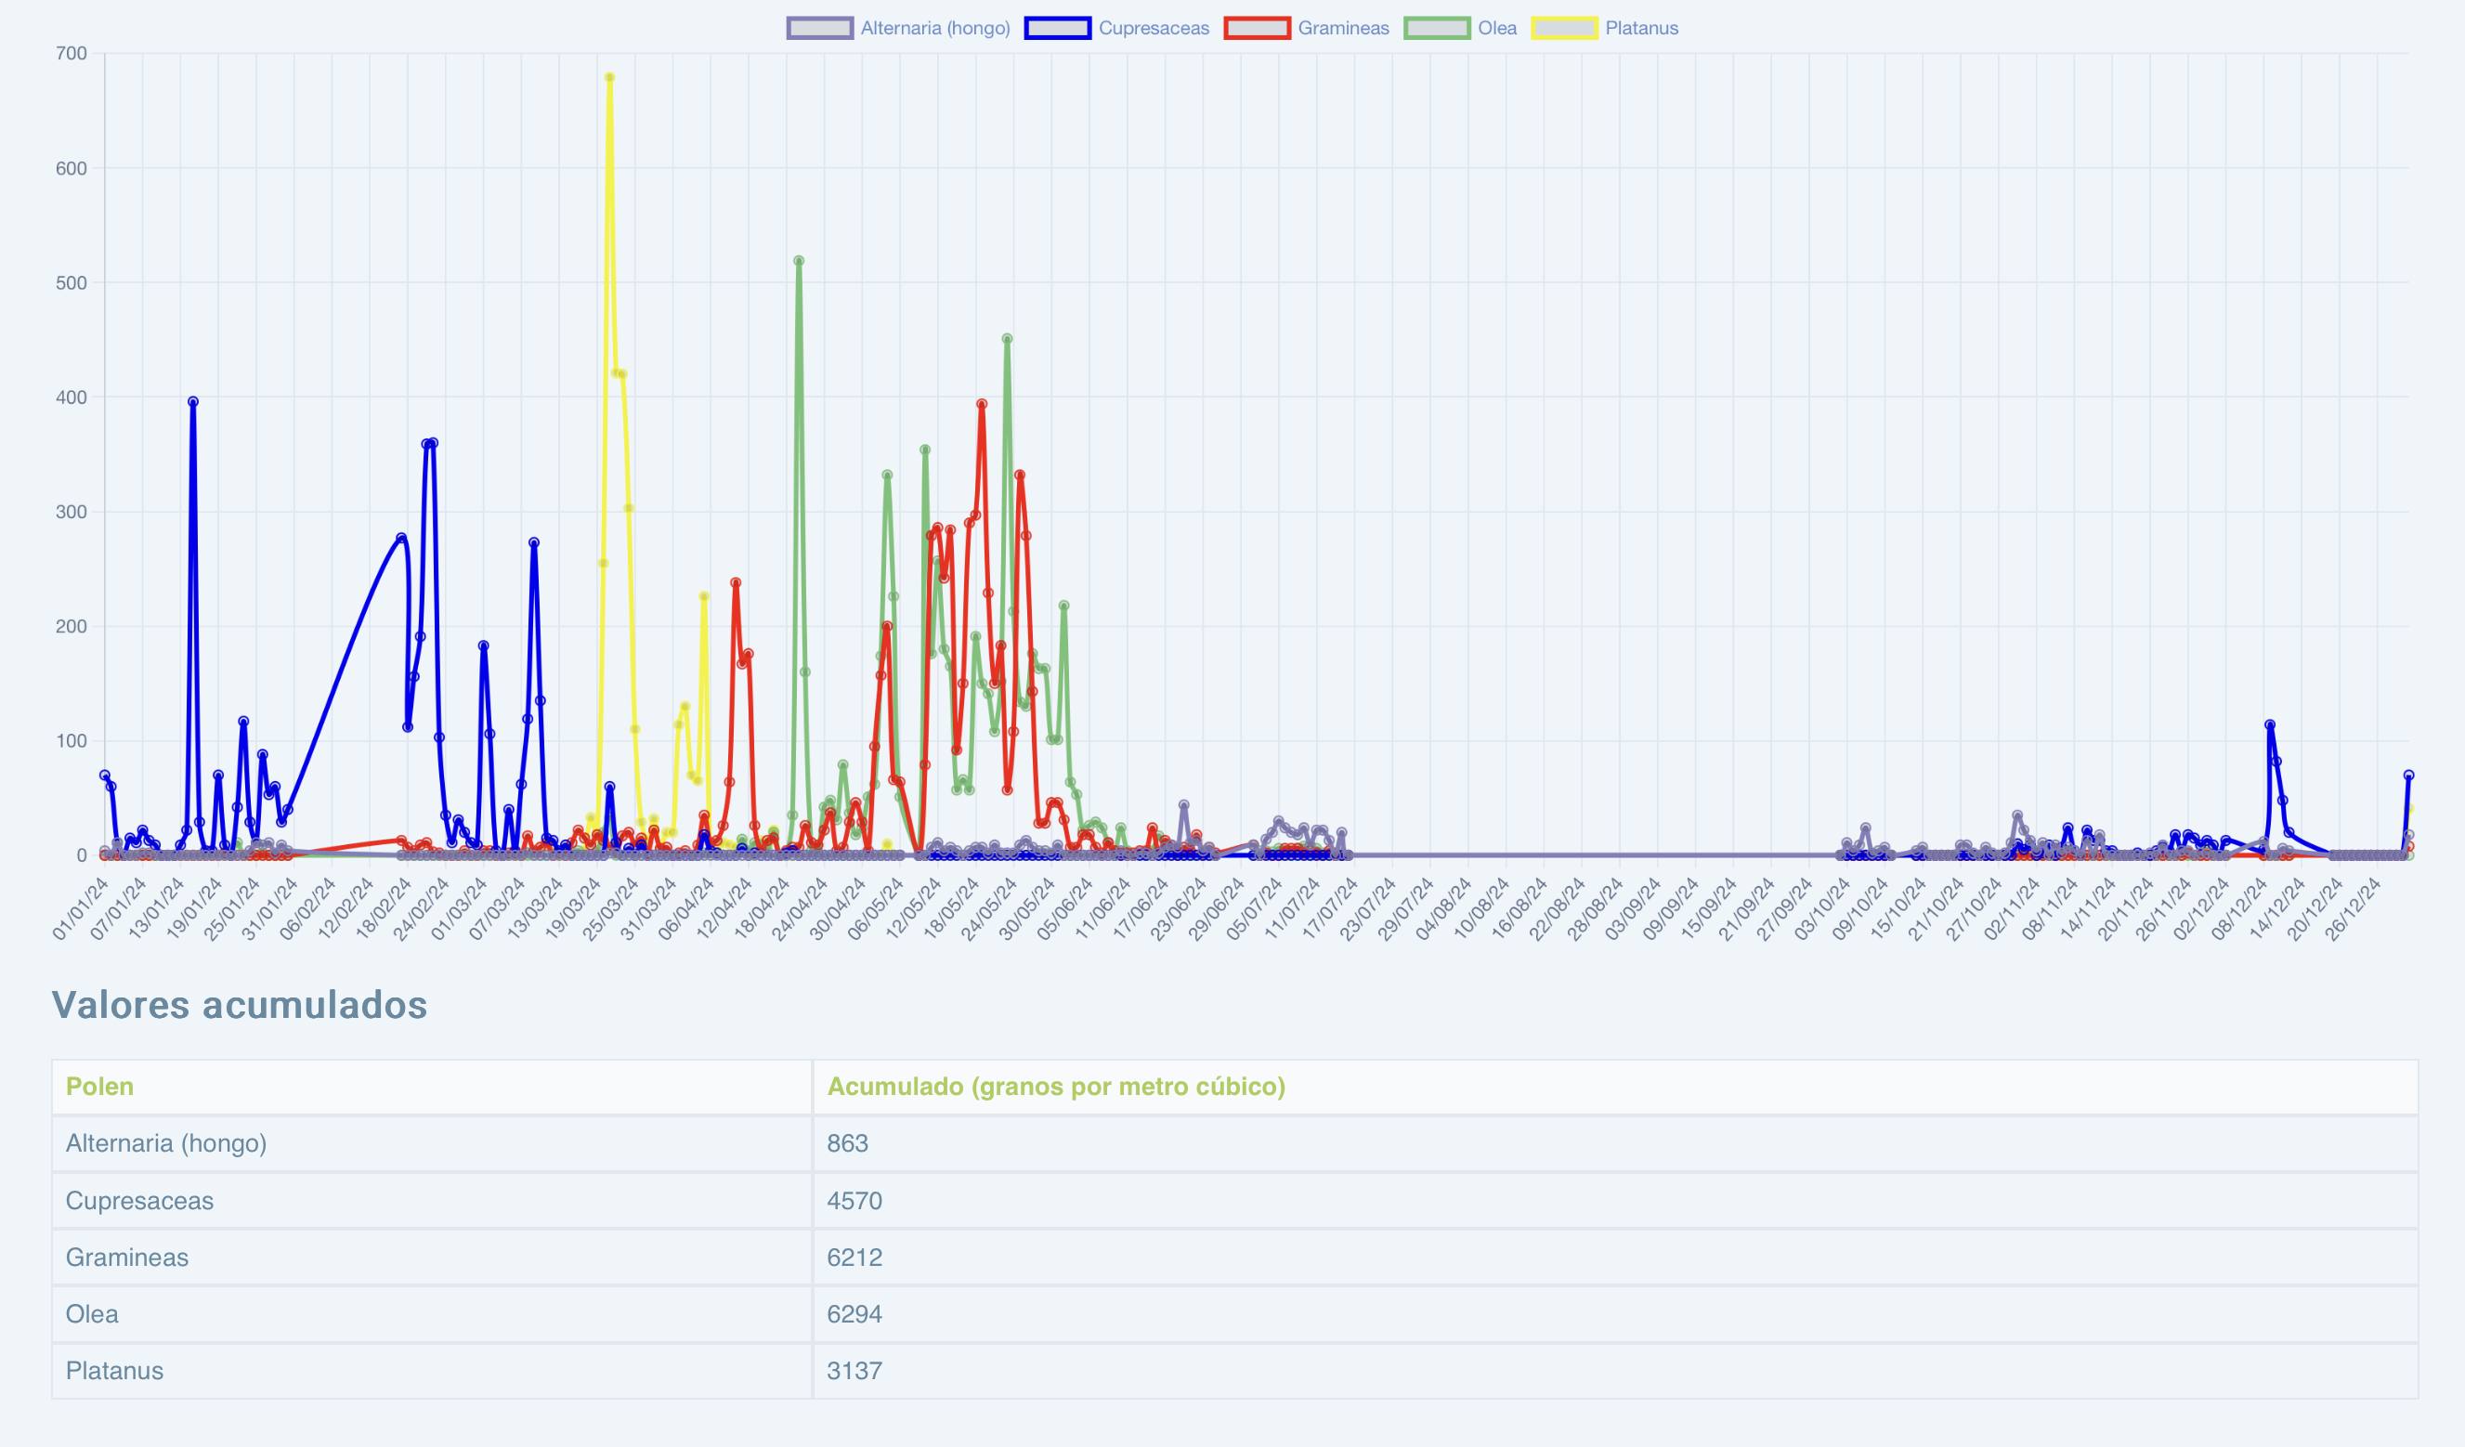Image resolution: width=2465 pixels, height=1447 pixels.
Task: Click the Gramineas peak point near 395
Action: click(x=981, y=404)
